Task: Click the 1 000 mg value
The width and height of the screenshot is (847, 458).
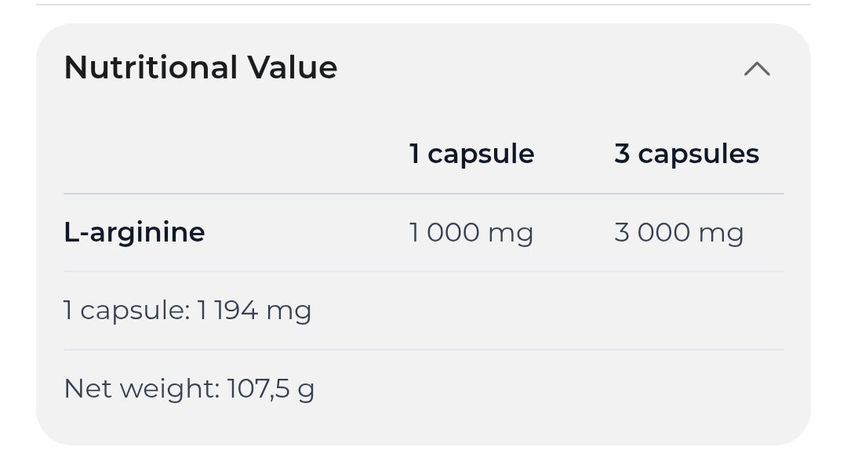Action: click(471, 232)
